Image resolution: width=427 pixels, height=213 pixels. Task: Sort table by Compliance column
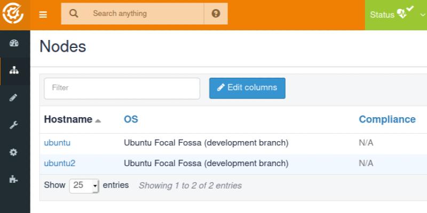[387, 120]
